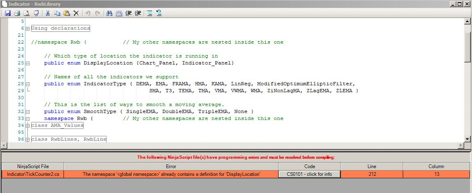Minimize the Indicator - RwbLibrary window

click(453, 4)
